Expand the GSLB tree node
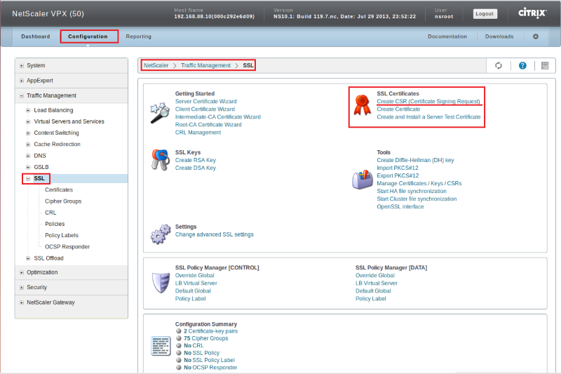This screenshot has width=561, height=374. [28, 167]
